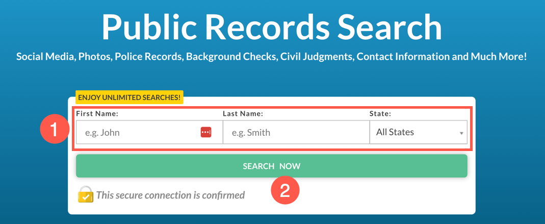
Task: Click the State label
Action: coord(380,113)
